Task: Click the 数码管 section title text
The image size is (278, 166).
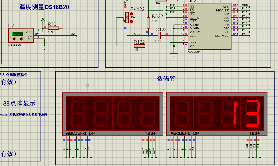Action: tap(166, 78)
